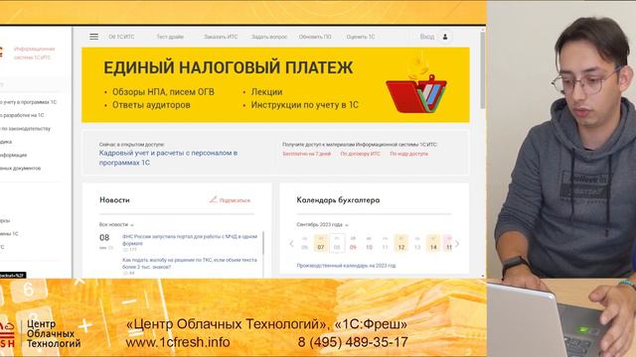Viewport: 636px width, 357px height.
Task: Click the Вход login link
Action: coord(426,37)
